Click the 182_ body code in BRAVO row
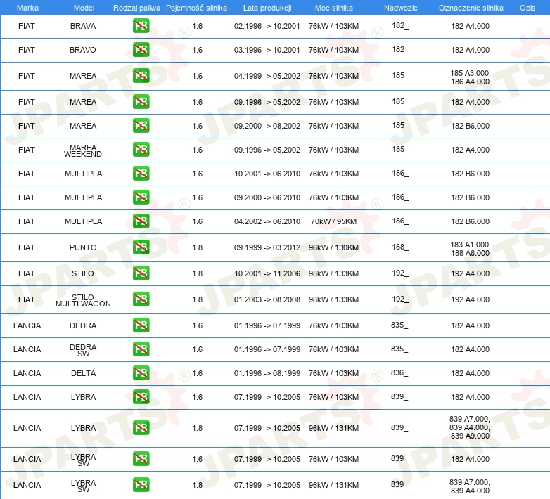550x499 pixels. [400, 49]
